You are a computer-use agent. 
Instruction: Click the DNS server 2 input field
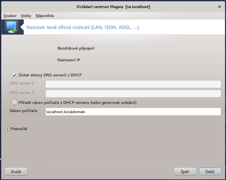pos(133,93)
